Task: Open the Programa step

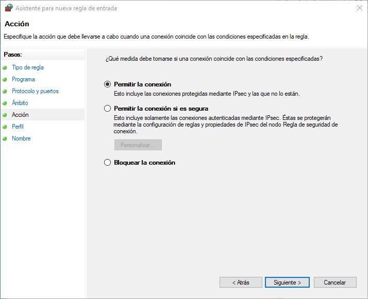Action: click(x=23, y=79)
